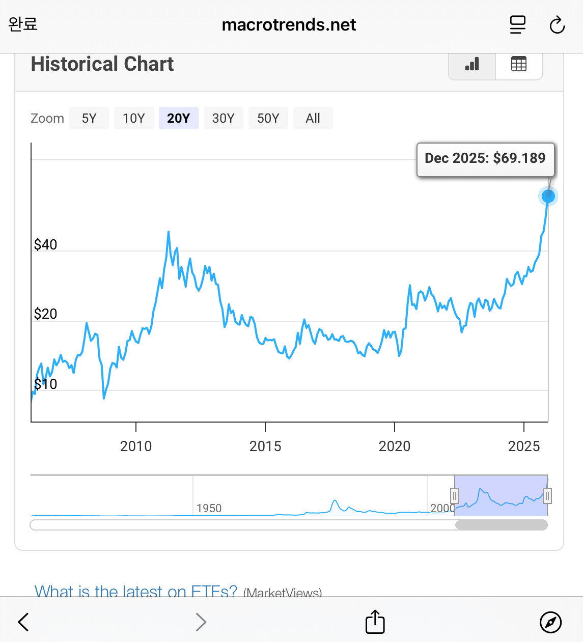Choose the 50Y zoom option
The image size is (583, 642).
click(x=268, y=118)
